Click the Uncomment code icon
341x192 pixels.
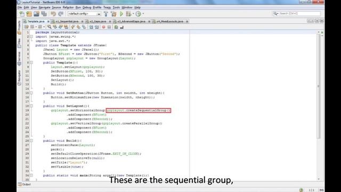tap(122, 27)
